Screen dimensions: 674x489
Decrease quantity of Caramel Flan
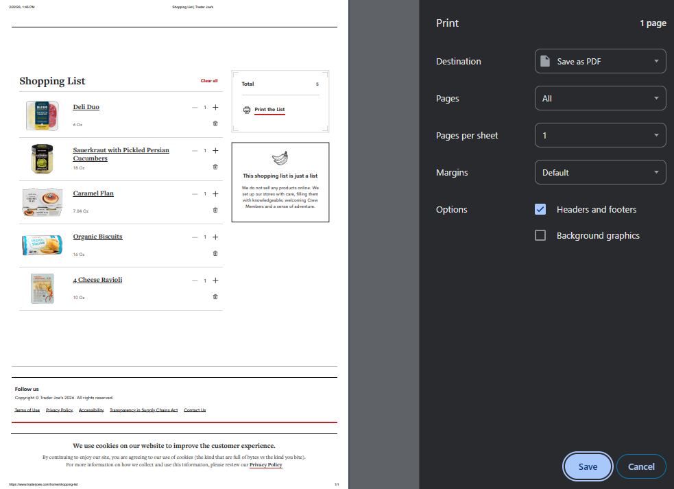point(195,194)
